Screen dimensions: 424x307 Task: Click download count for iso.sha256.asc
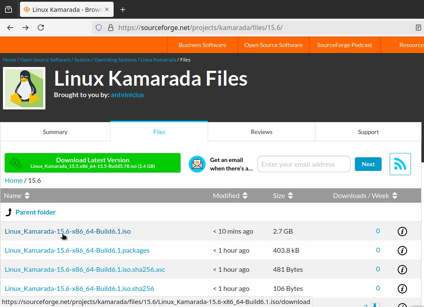pos(378,269)
